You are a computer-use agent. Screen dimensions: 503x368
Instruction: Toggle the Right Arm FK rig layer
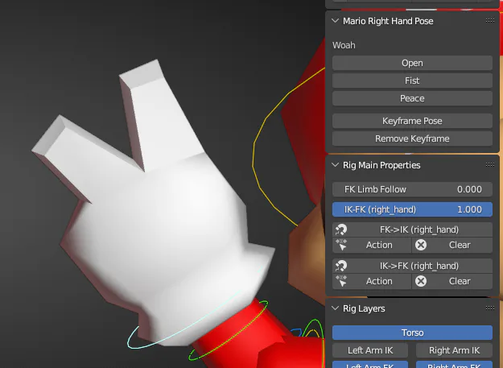point(454,365)
